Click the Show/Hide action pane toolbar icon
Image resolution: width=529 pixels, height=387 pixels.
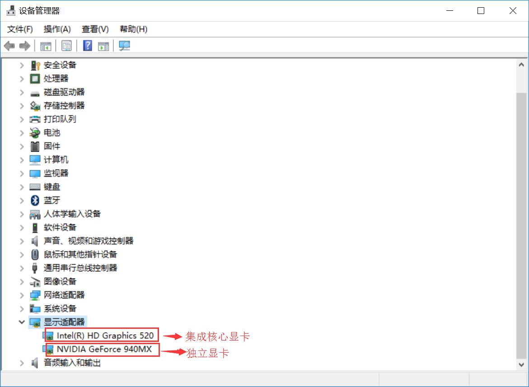pyautogui.click(x=102, y=46)
